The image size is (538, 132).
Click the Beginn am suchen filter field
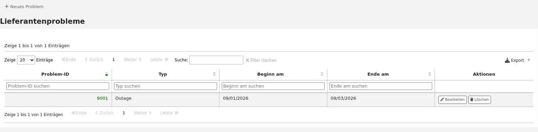[x=273, y=86]
